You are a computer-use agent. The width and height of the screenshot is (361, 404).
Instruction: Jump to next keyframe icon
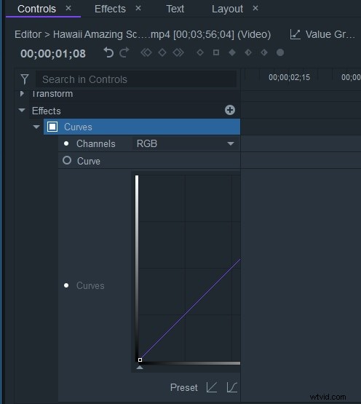point(178,52)
